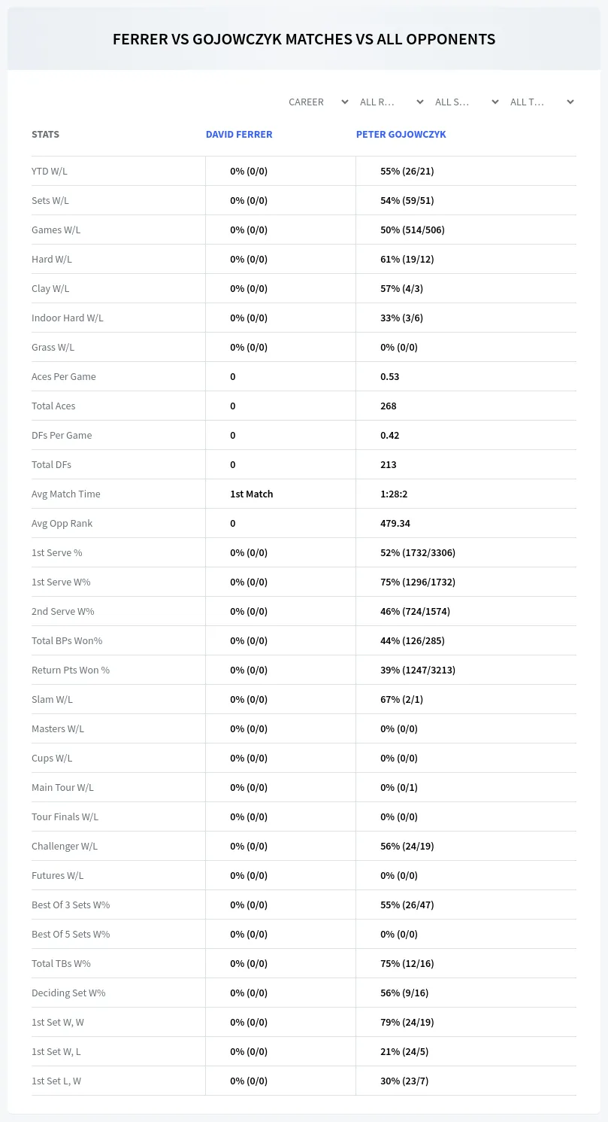Select the Avg Match Time row label

(66, 494)
